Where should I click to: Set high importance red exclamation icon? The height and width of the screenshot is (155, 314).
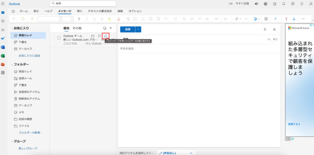click(286, 19)
